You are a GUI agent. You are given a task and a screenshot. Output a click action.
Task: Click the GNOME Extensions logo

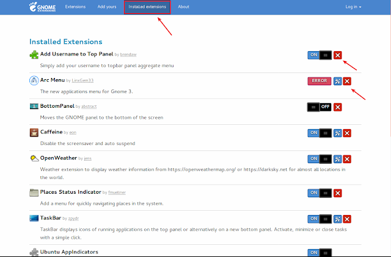tap(42, 7)
